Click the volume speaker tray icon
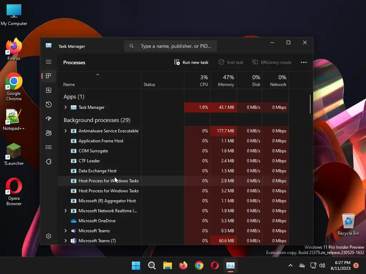Viewport: 366px width, 274px height. pyautogui.click(x=322, y=265)
